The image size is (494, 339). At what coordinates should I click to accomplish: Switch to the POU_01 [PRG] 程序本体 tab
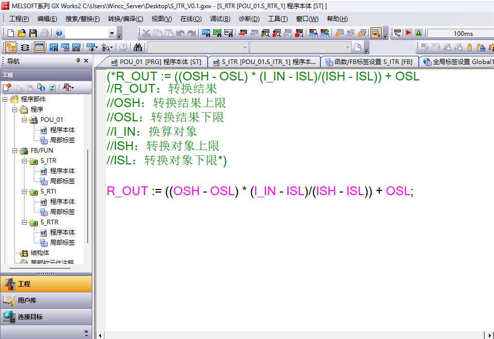[155, 62]
